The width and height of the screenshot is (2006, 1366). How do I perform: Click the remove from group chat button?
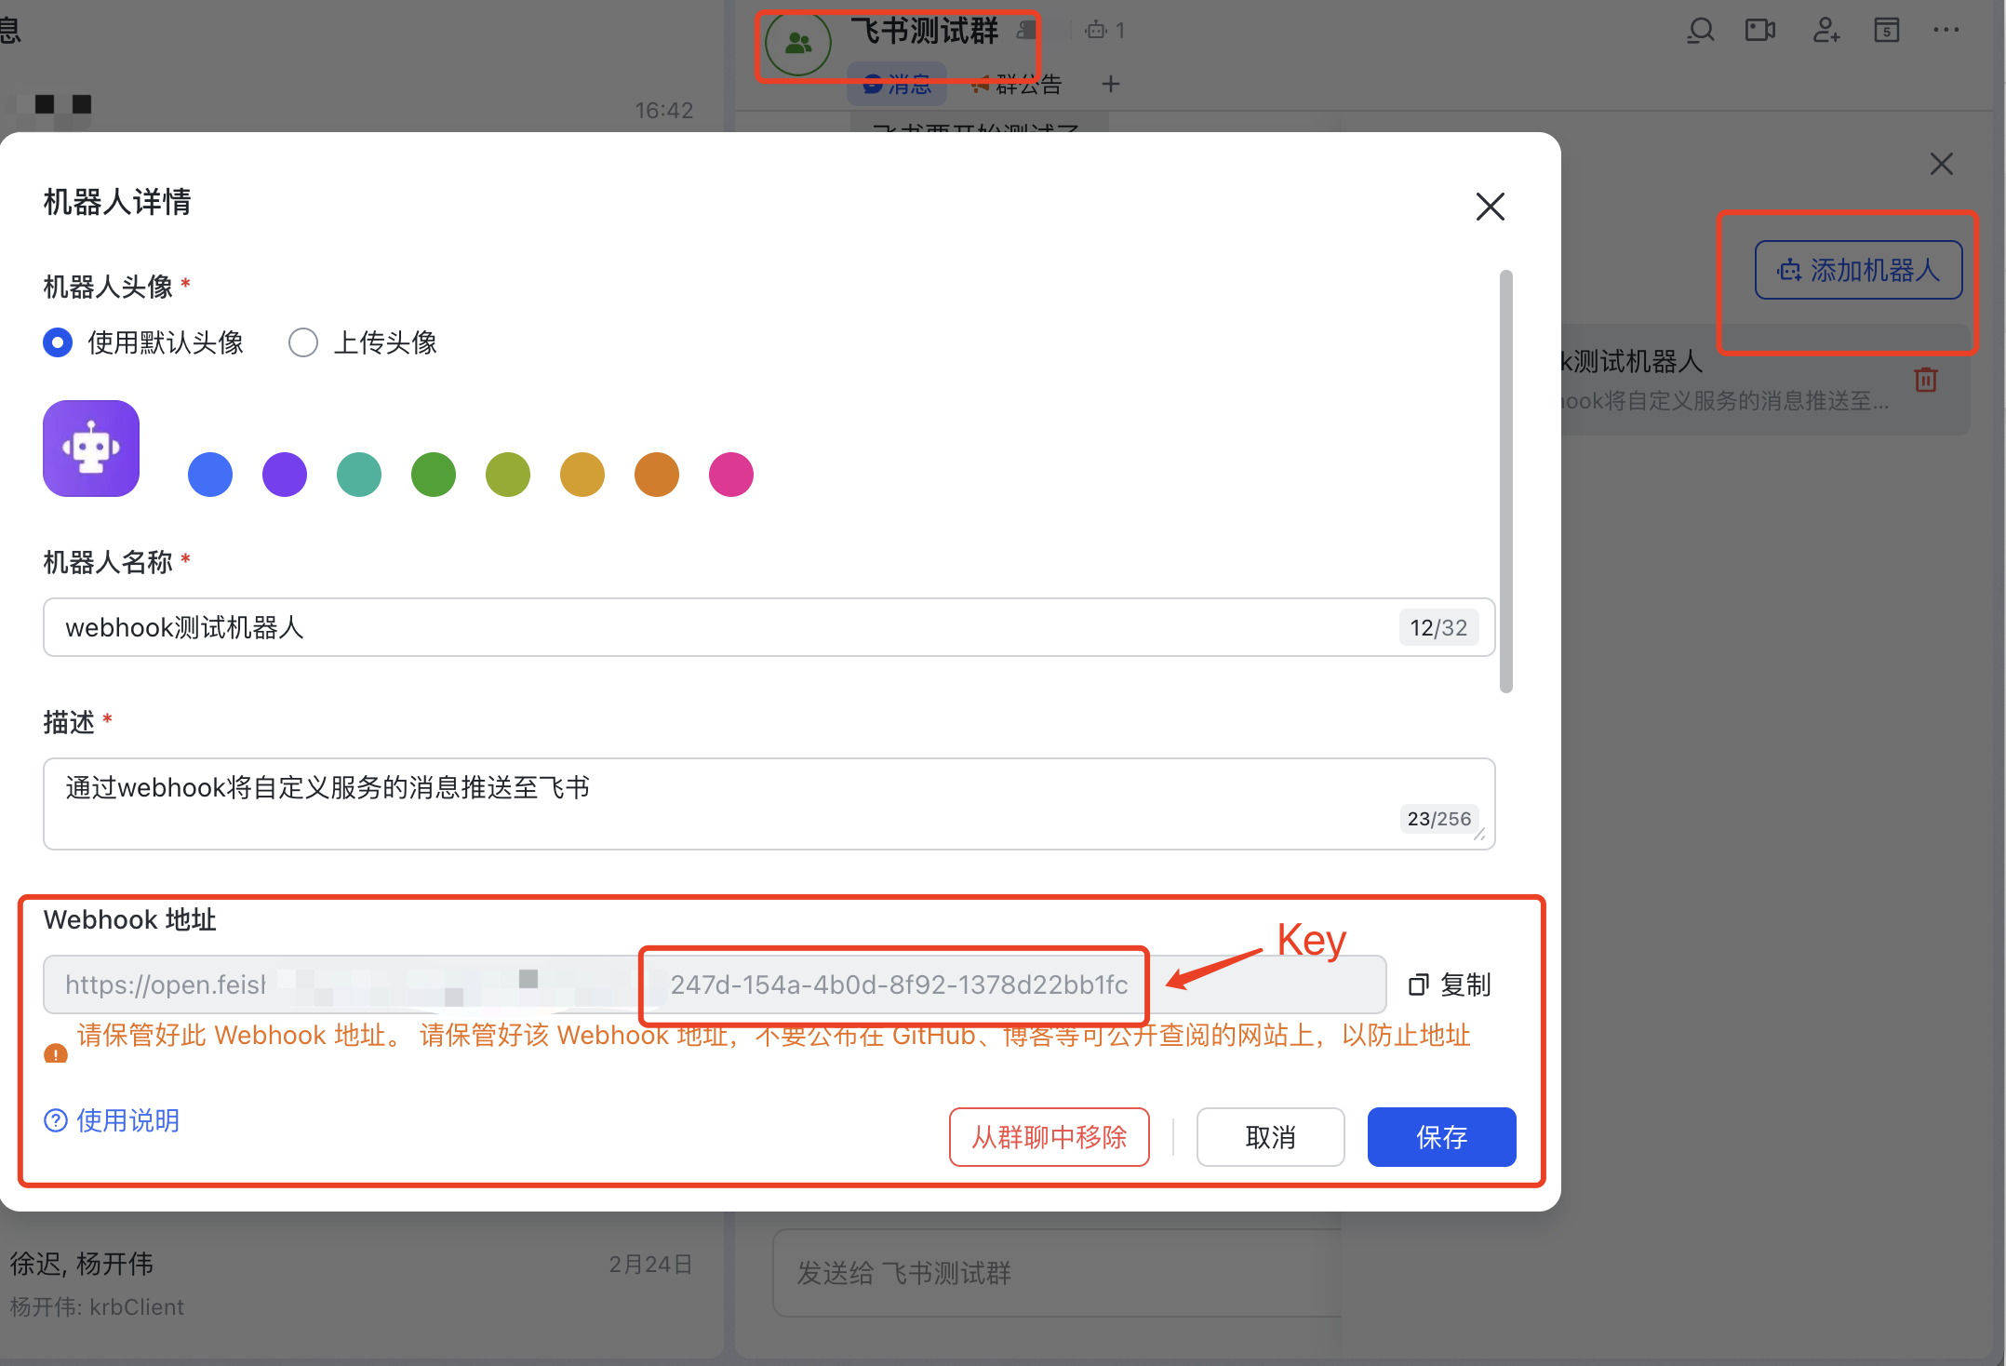[1049, 1136]
